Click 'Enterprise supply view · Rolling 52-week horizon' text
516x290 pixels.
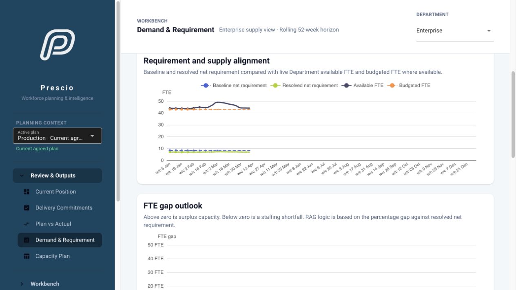click(279, 30)
